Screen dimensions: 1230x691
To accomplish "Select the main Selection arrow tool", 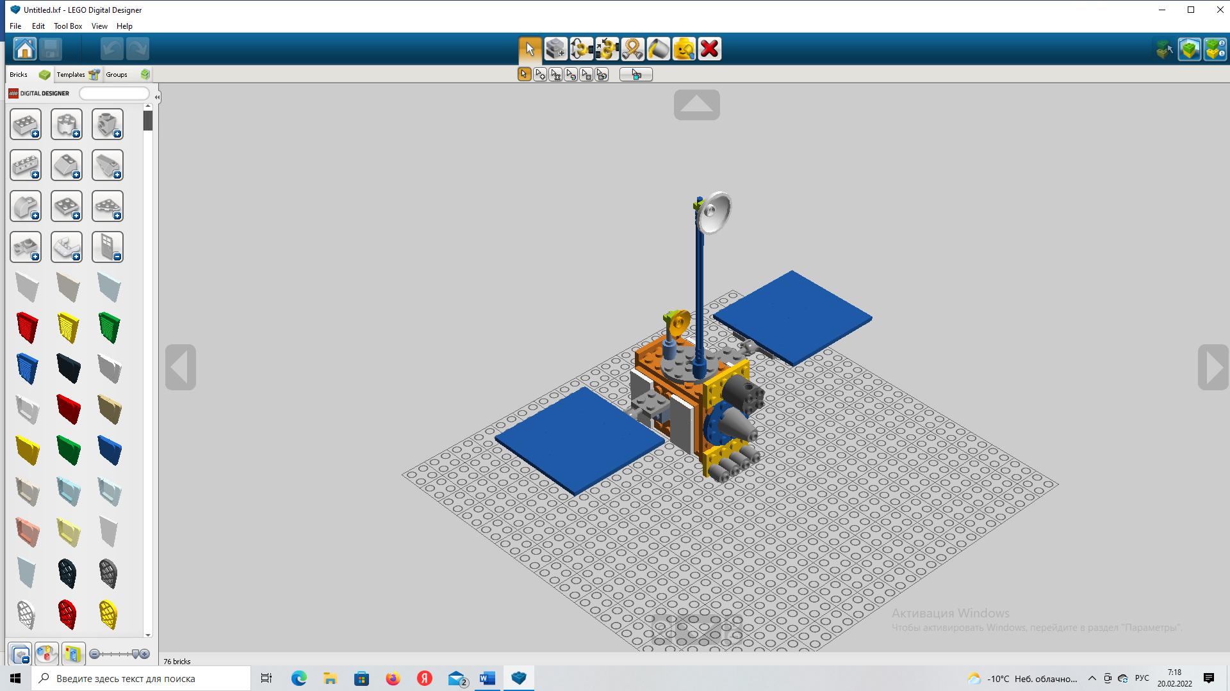I will click(530, 49).
